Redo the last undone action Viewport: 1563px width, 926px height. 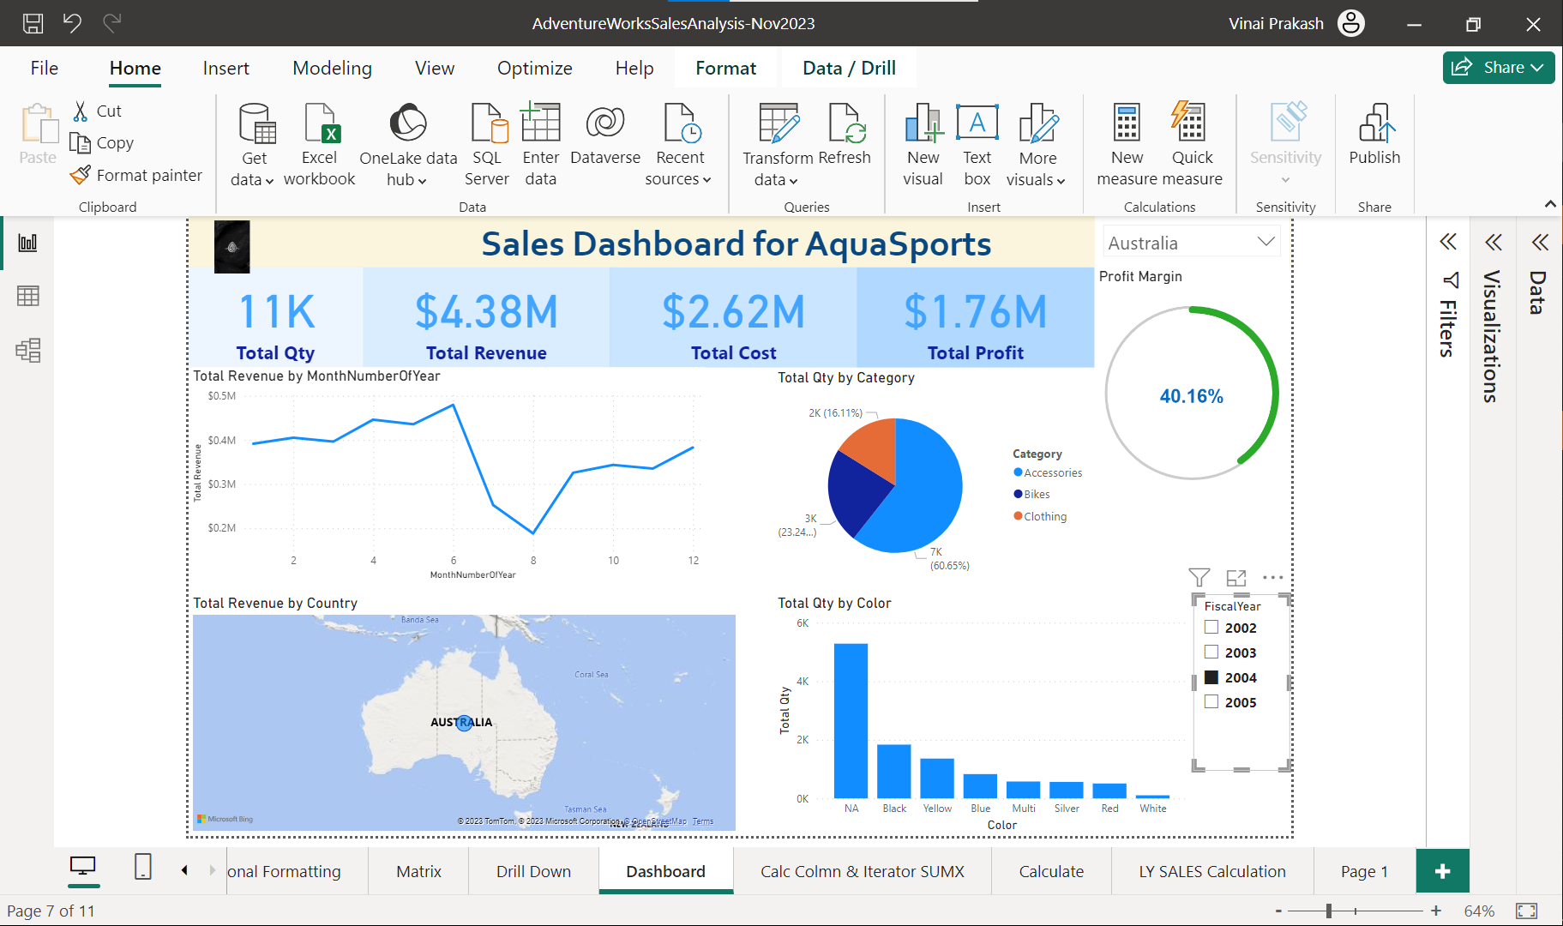111,23
